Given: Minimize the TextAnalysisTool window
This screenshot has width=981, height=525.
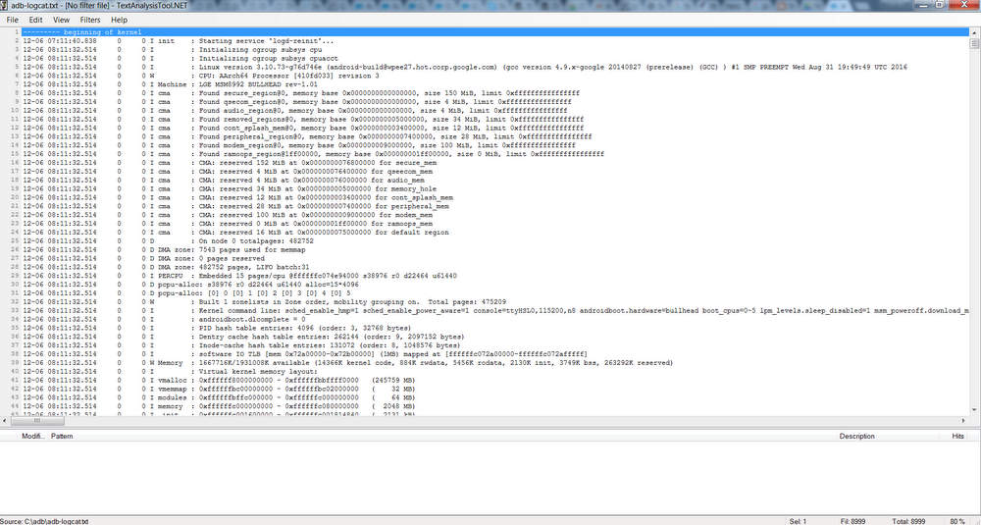Looking at the screenshot, I should [923, 4].
